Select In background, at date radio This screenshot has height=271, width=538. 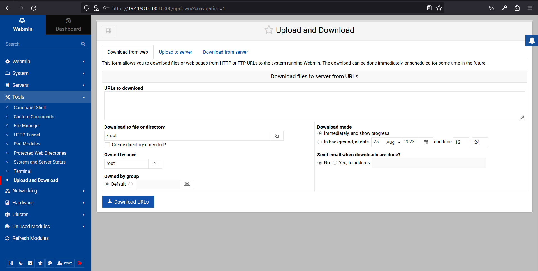(320, 142)
